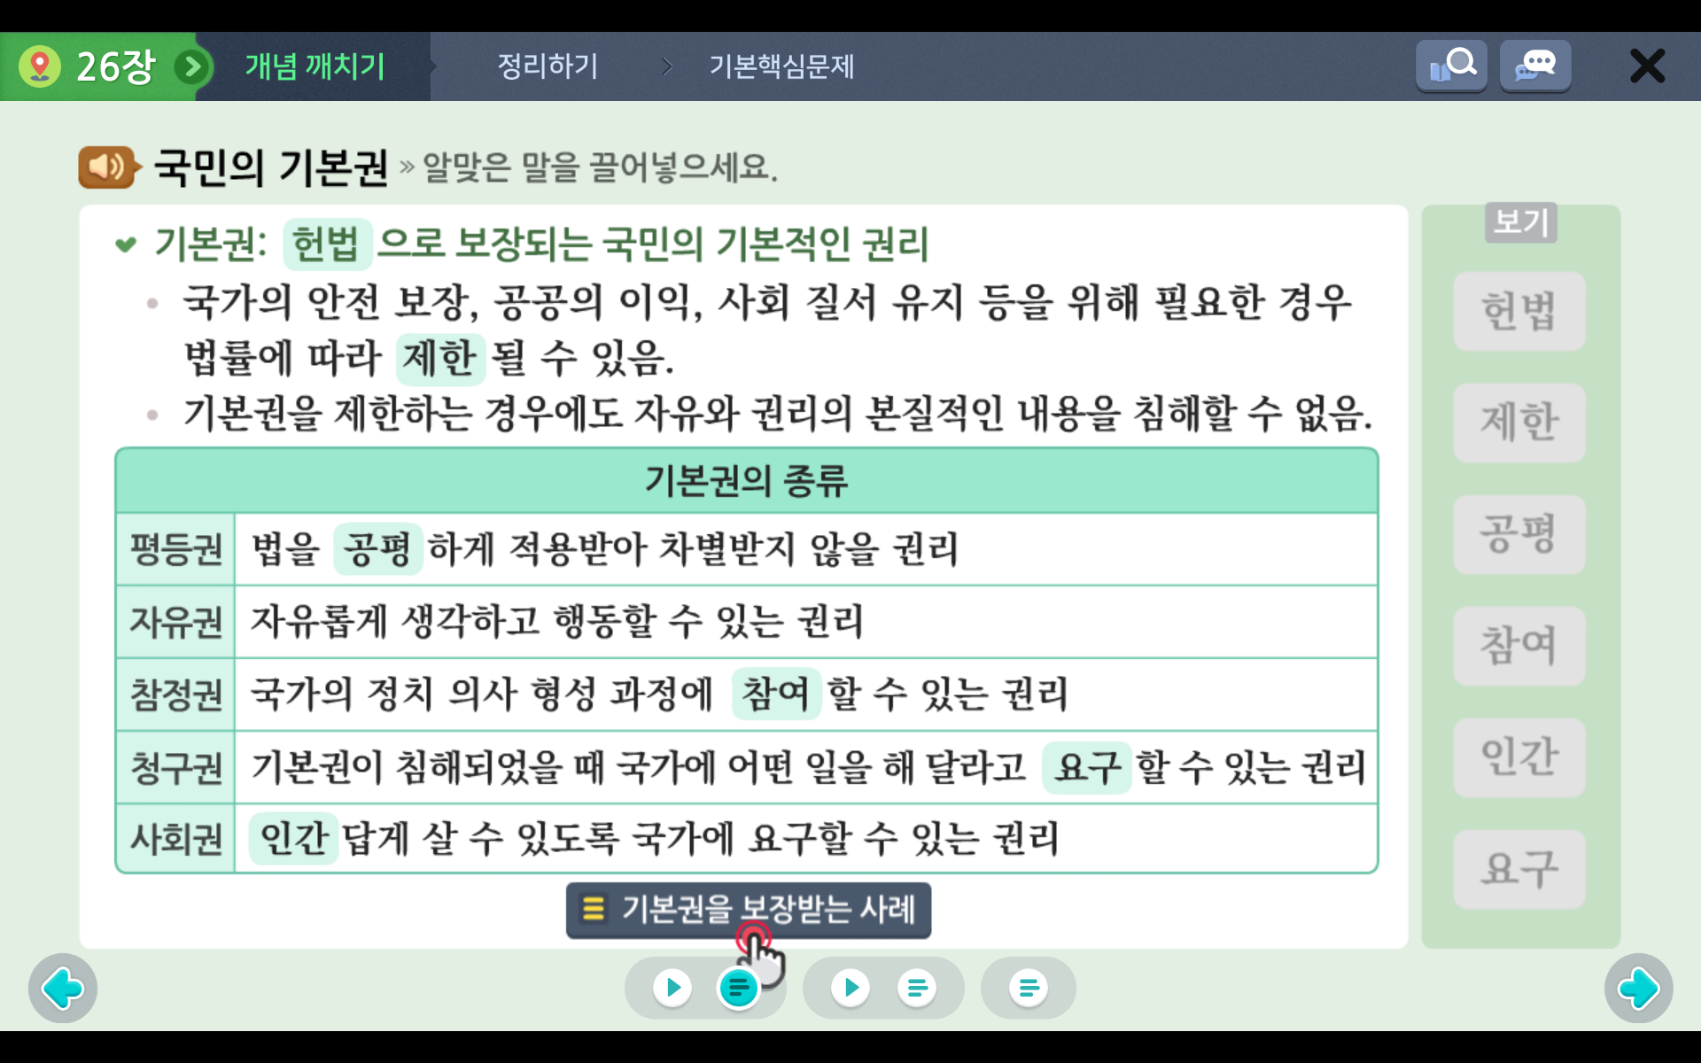The width and height of the screenshot is (1701, 1063).
Task: Switch to the 정리하기 tab
Action: [548, 66]
